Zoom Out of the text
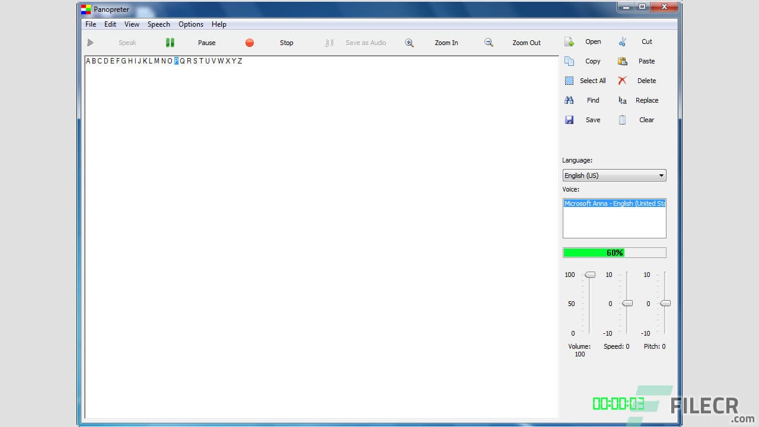This screenshot has width=759, height=427. point(488,42)
